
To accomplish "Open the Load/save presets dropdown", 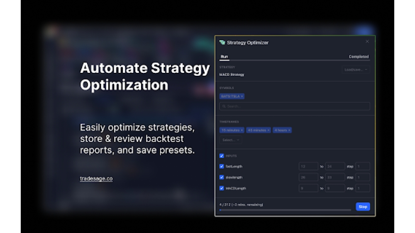I will 356,70.
